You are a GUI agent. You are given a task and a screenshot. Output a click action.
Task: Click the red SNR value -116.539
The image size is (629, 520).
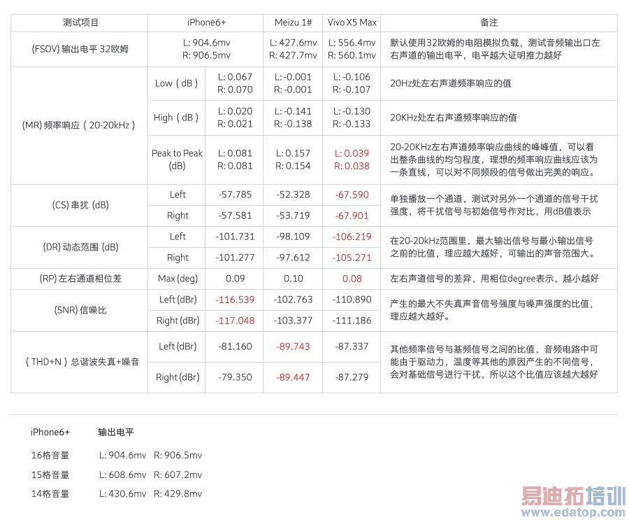pyautogui.click(x=235, y=300)
